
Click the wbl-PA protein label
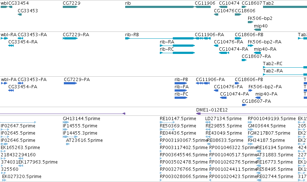pos(9,80)
